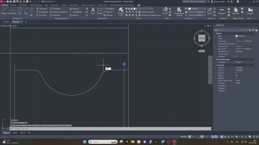Click the command line input field
The width and height of the screenshot is (259, 145).
tap(110, 128)
